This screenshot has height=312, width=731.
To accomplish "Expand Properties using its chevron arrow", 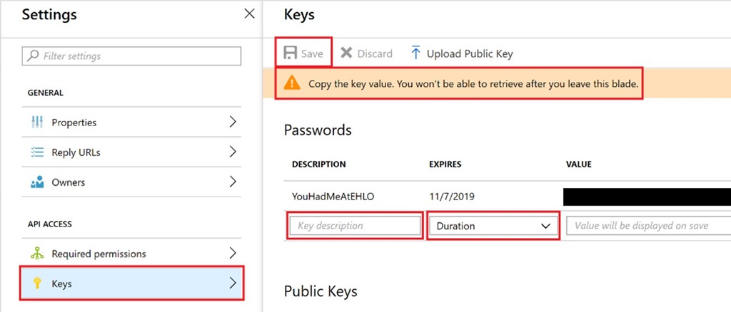I will tap(232, 123).
